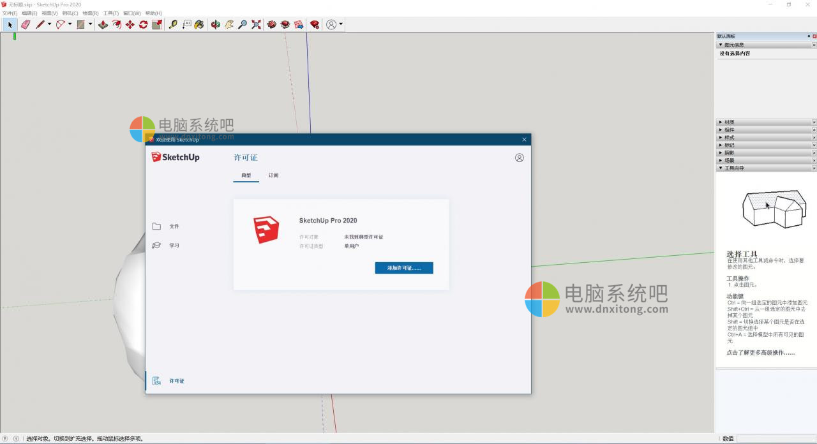Viewport: 817px width, 444px height.
Task: Click the measurements 数值 input box
Action: pyautogui.click(x=776, y=438)
